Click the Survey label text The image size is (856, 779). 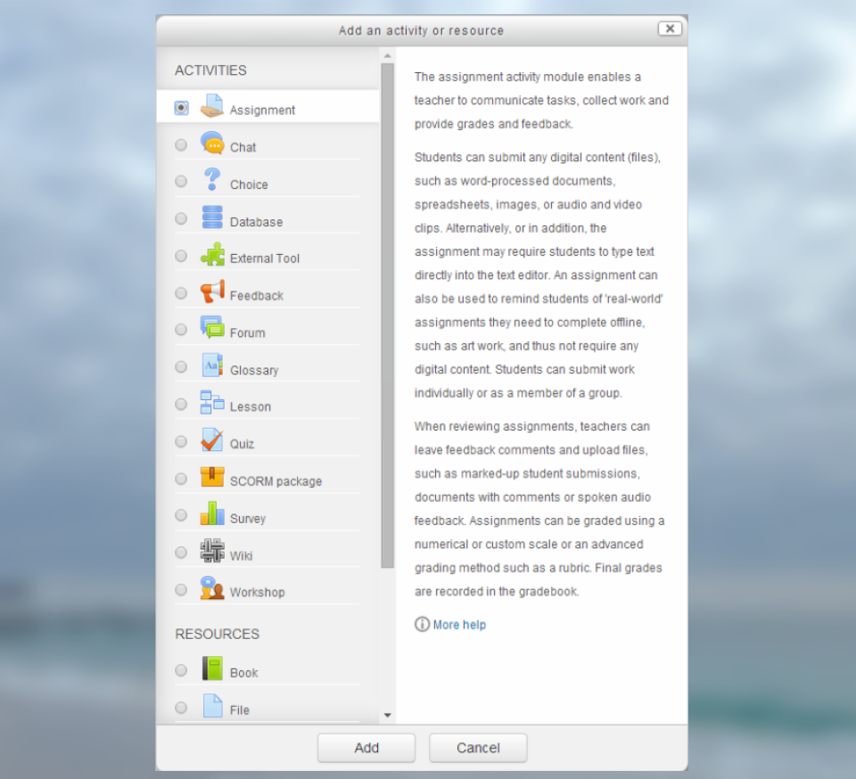[x=248, y=519]
